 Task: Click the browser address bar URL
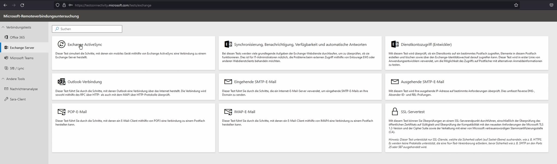tap(113, 5)
